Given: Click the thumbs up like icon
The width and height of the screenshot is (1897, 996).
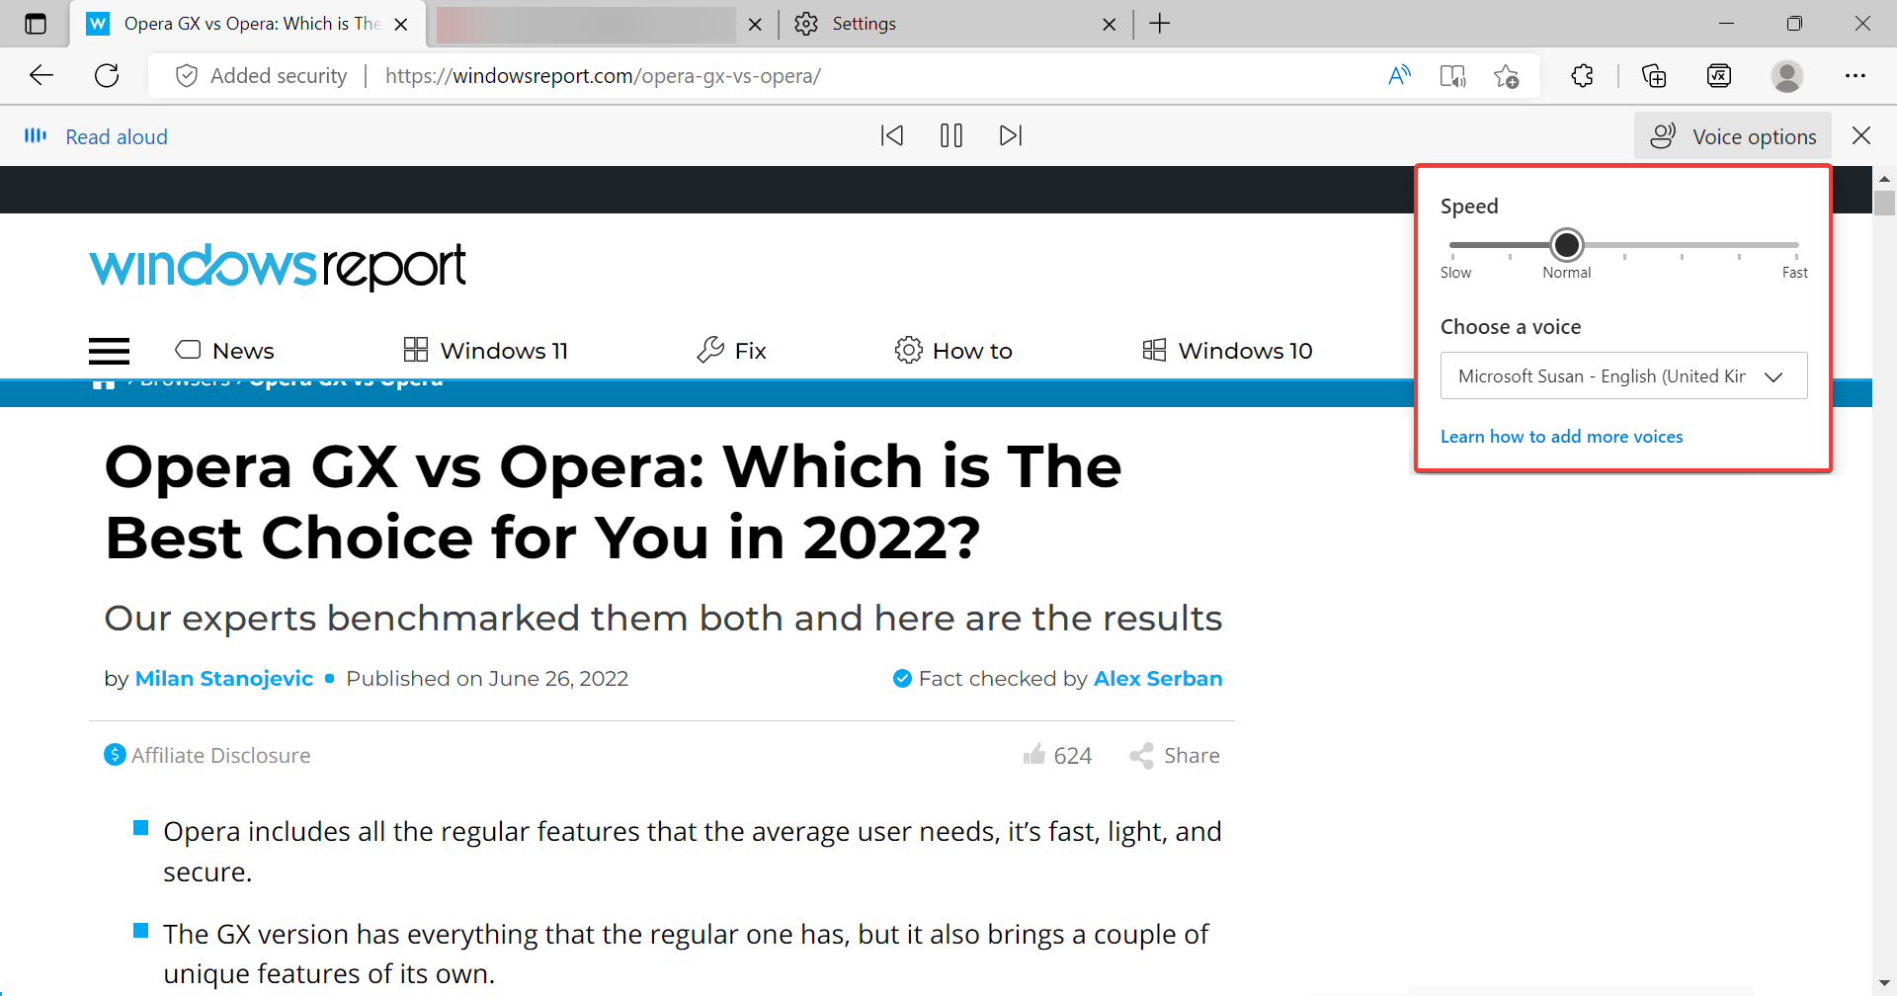Looking at the screenshot, I should pyautogui.click(x=1034, y=754).
